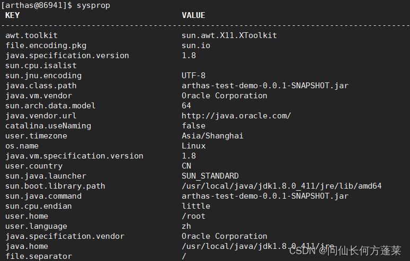The image size is (410, 261).
Task: Click the 'Linux' value
Action: (x=193, y=146)
